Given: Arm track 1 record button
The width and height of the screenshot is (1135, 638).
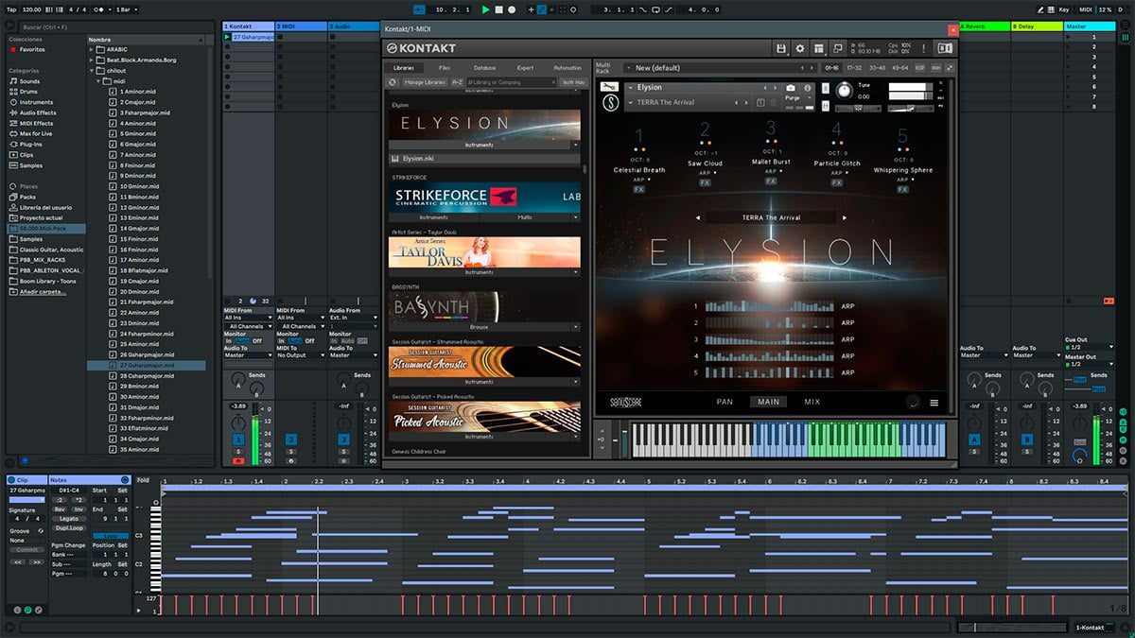Looking at the screenshot, I should click(238, 460).
